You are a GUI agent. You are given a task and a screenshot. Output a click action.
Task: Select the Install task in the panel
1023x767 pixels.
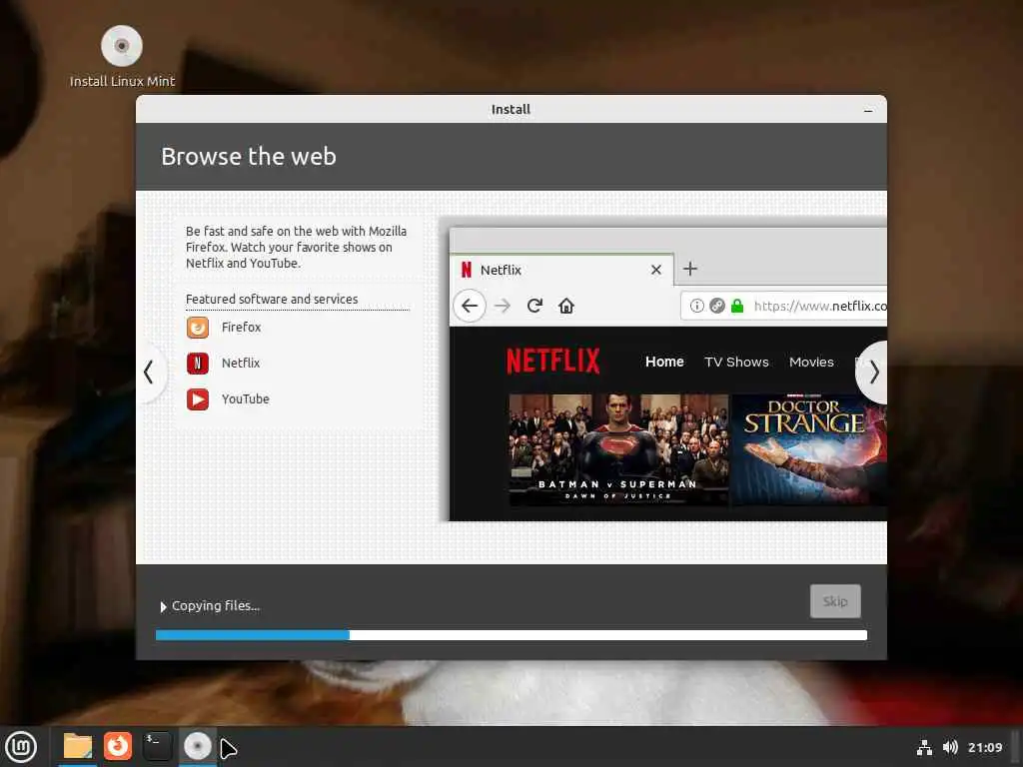[197, 746]
